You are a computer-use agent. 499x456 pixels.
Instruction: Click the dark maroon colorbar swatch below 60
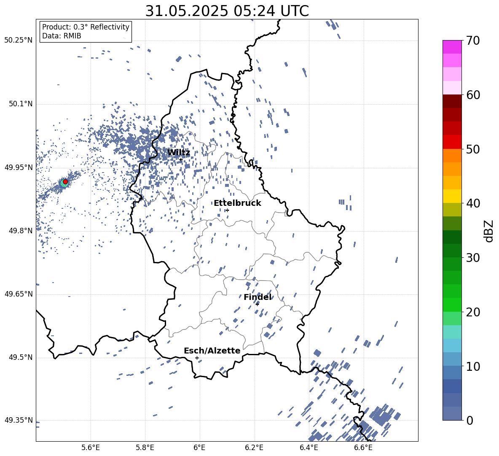click(x=452, y=101)
